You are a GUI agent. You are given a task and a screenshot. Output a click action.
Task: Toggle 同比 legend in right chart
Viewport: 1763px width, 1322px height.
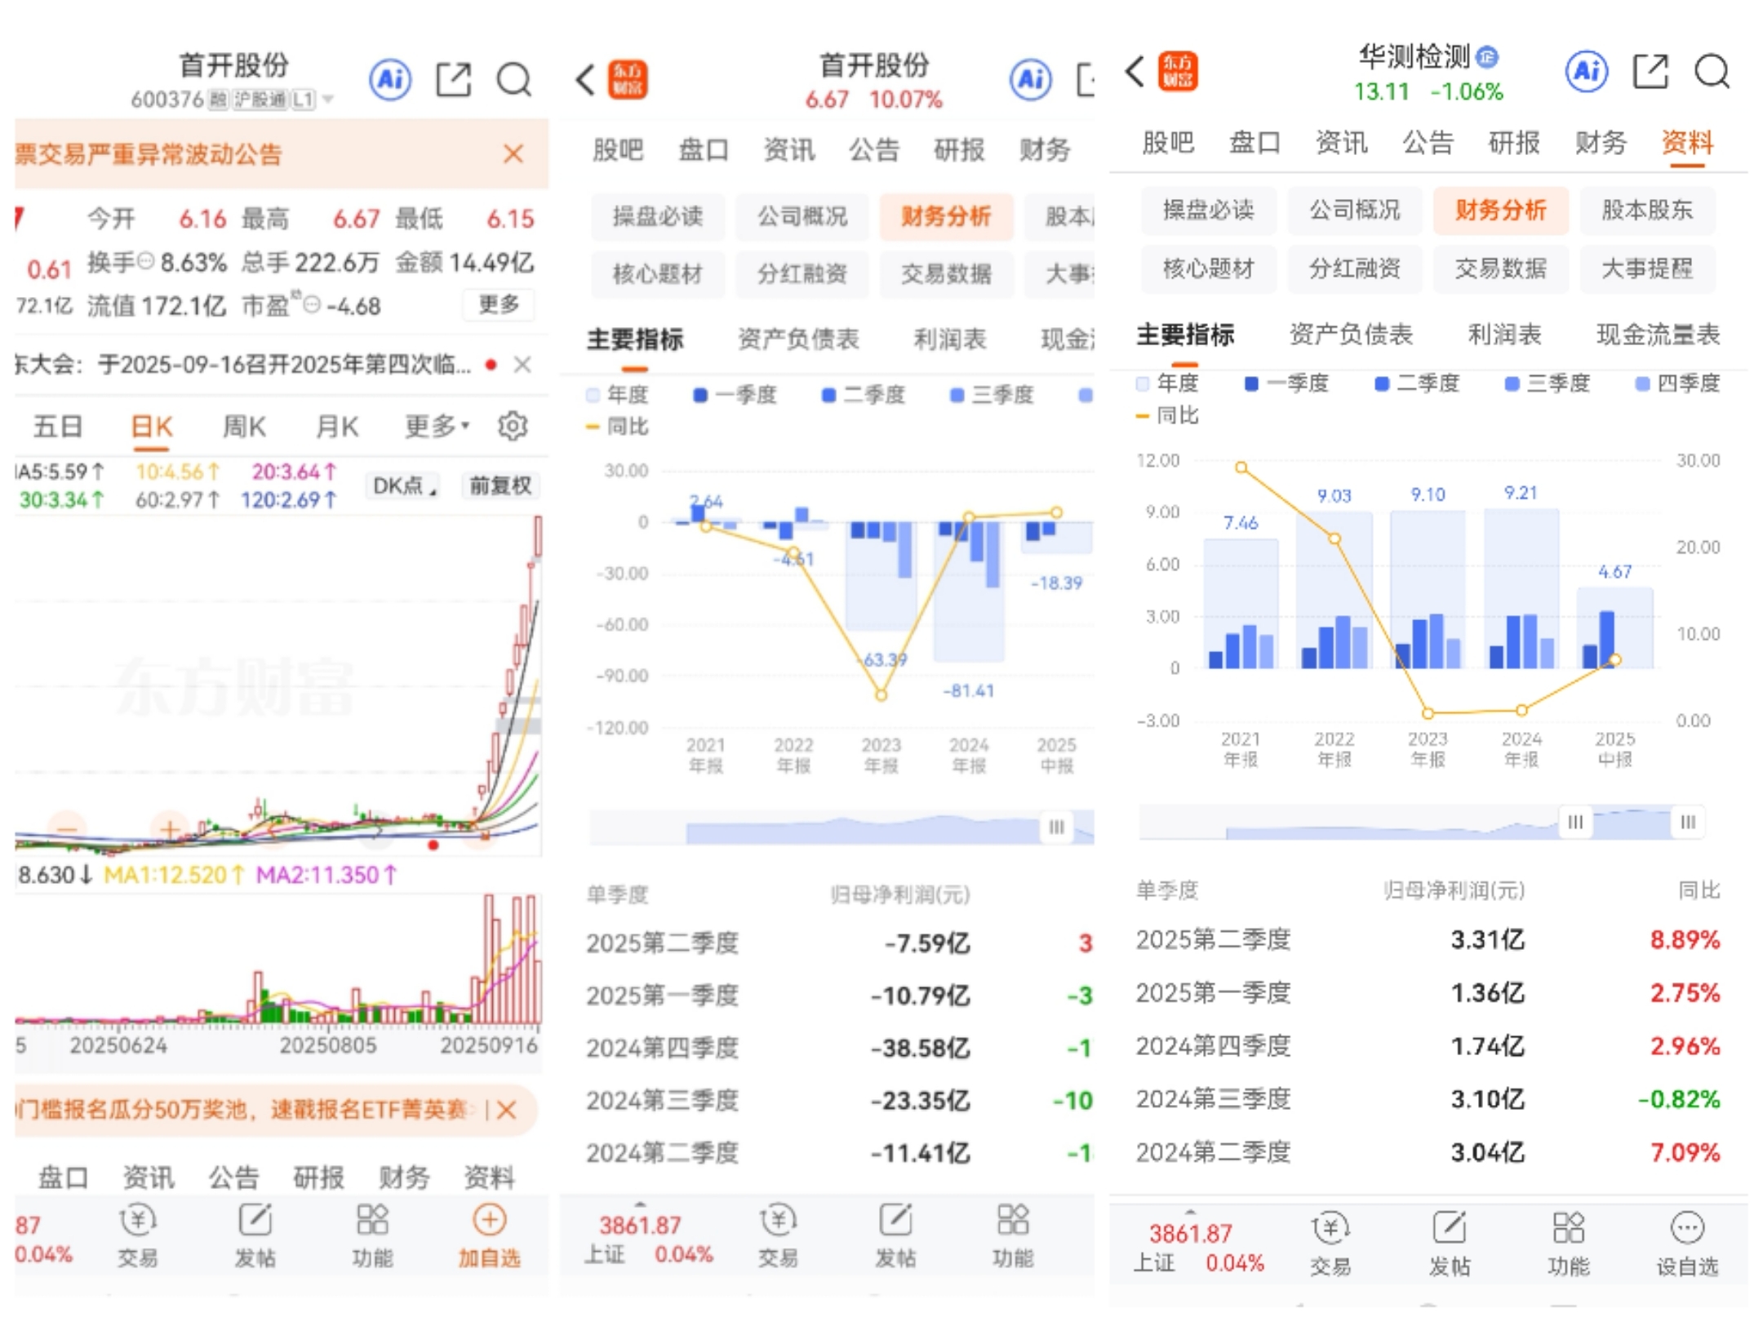(1167, 415)
